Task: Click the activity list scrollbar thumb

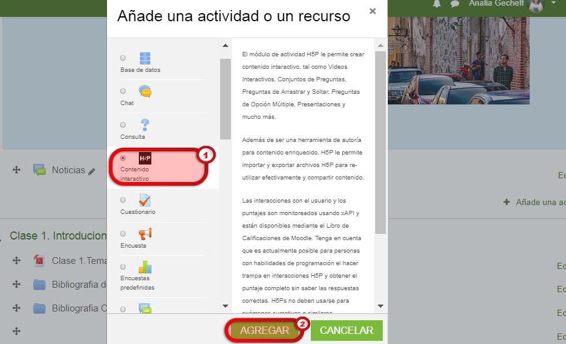Action: [x=225, y=99]
